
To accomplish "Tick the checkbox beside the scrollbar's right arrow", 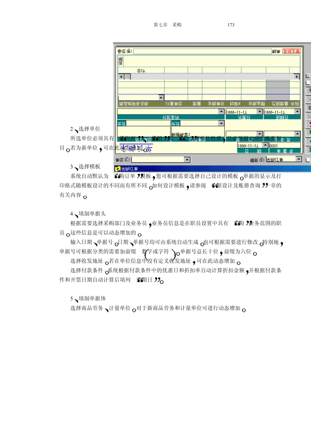I will 308,76.
